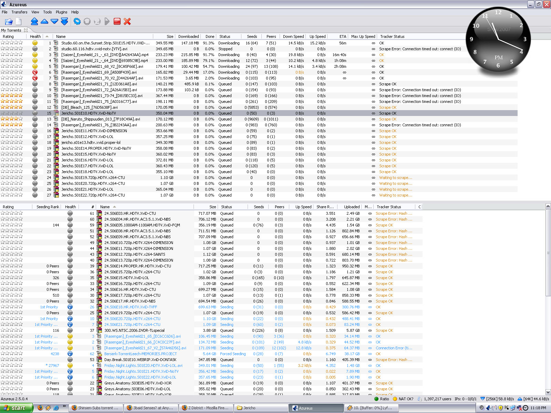Image resolution: width=551 pixels, height=413 pixels.
Task: Stop torrent with the red square icon
Action: coord(117,22)
